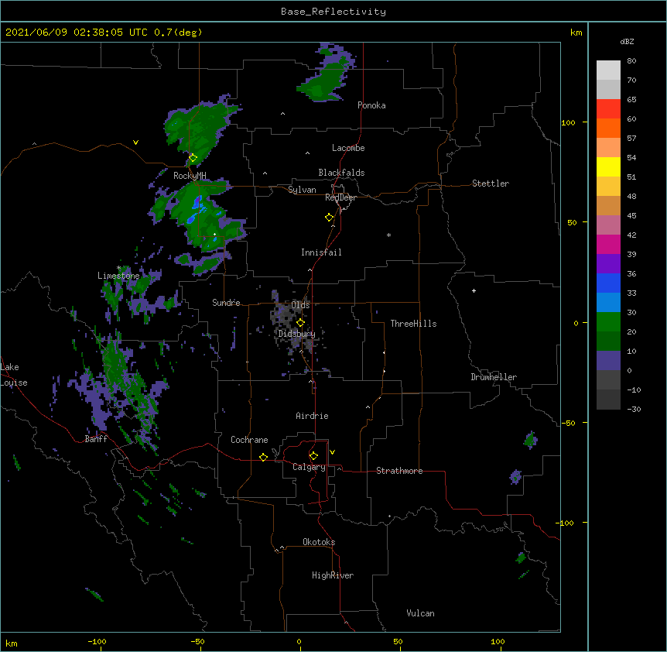This screenshot has height=652, width=667.
Task: Click the Base_Reflectivity title text
Action: pos(333,12)
